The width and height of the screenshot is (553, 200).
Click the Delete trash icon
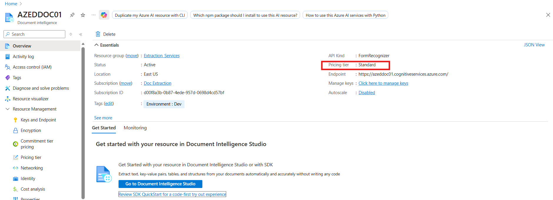coord(98,34)
